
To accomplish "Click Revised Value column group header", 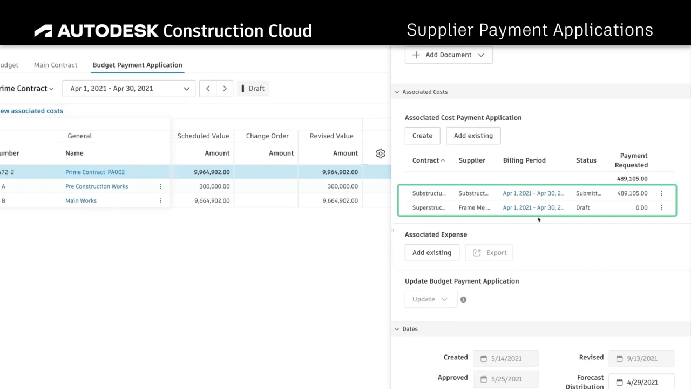I will pos(331,136).
